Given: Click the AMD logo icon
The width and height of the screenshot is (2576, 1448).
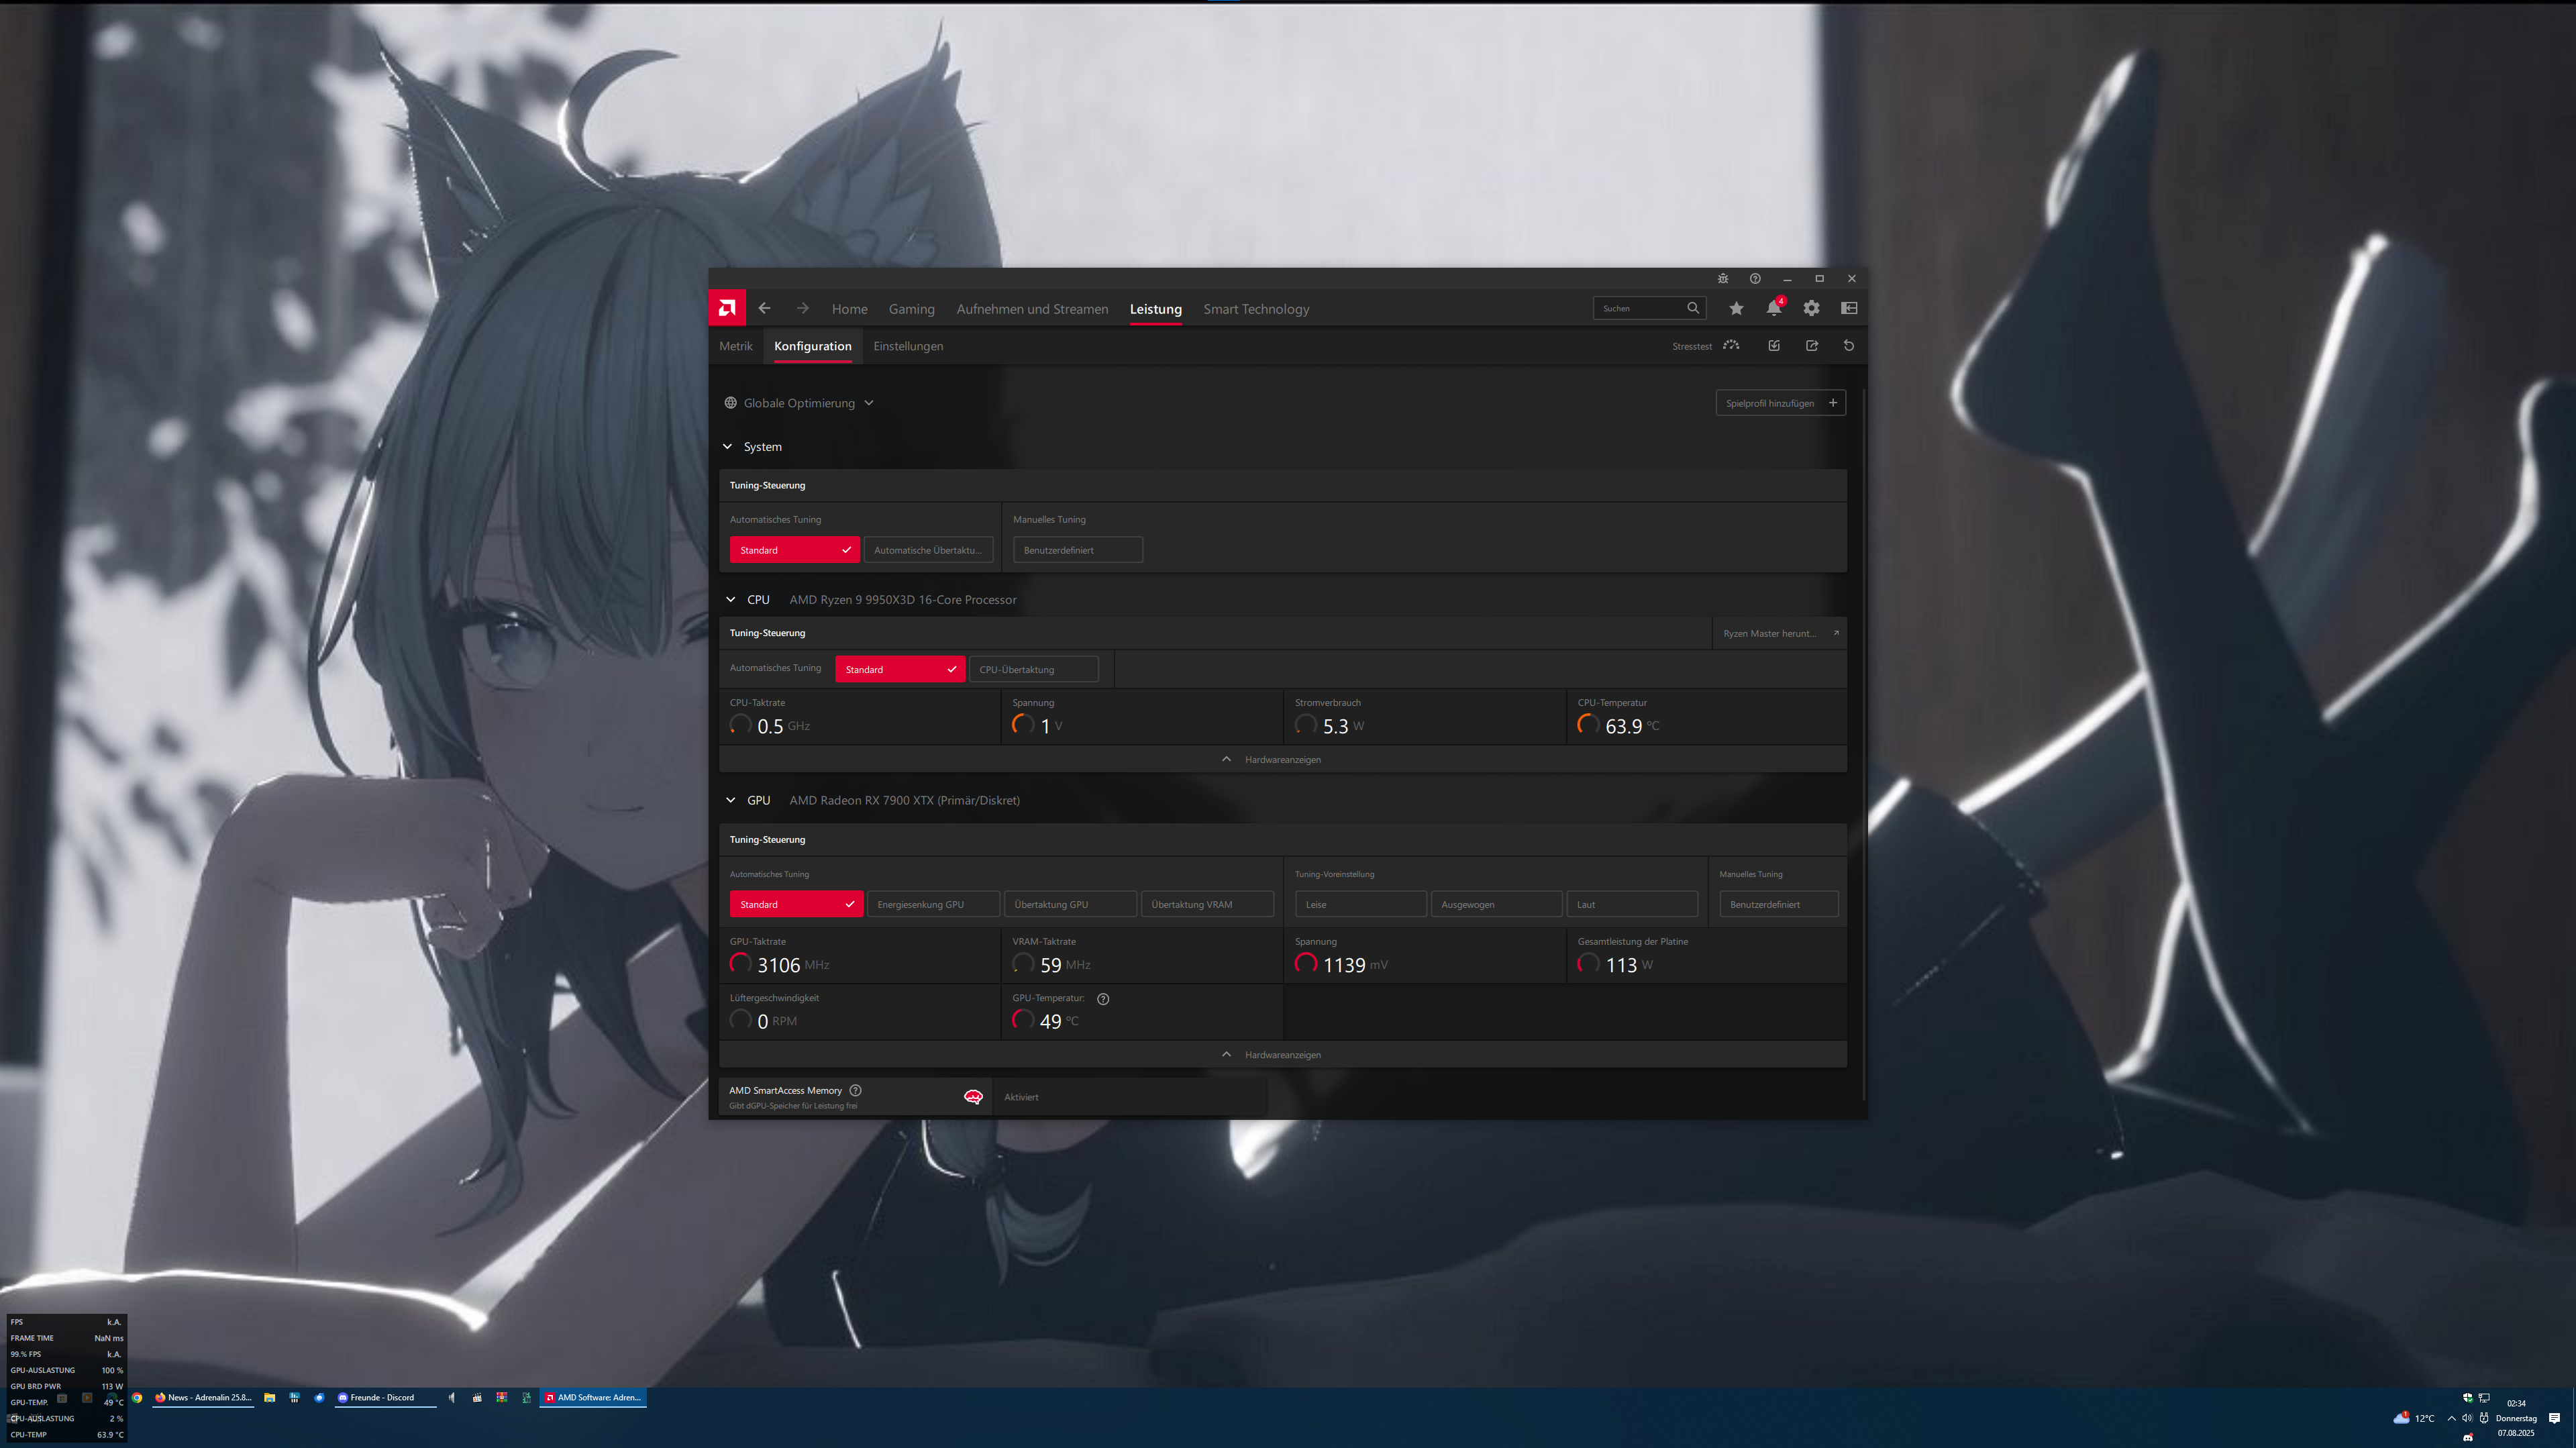Looking at the screenshot, I should tap(727, 308).
